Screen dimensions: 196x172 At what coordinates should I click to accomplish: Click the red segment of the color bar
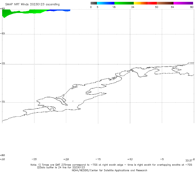(152, 3)
